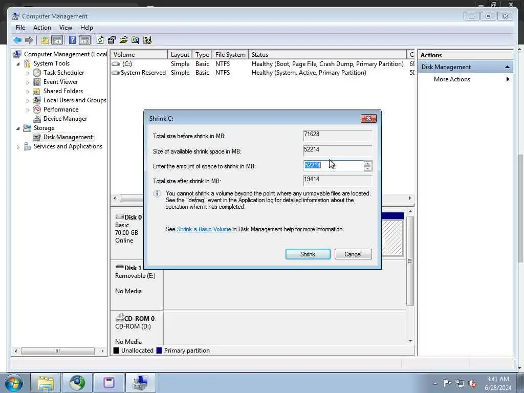This screenshot has width=524, height=393.
Task: Click the Shrink button
Action: click(308, 254)
